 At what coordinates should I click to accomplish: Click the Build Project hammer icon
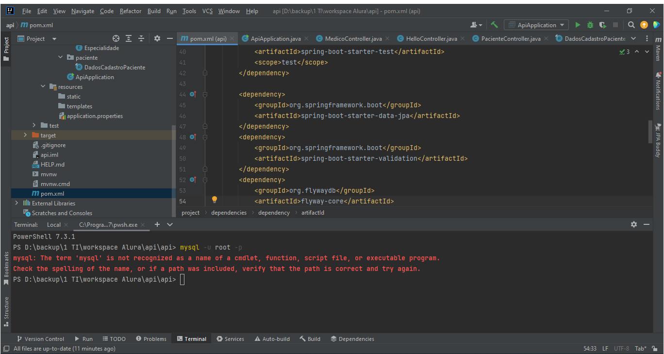pos(494,25)
